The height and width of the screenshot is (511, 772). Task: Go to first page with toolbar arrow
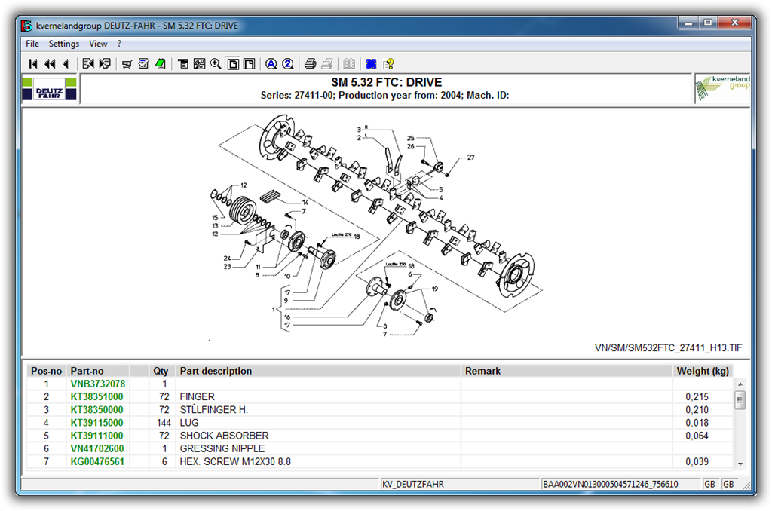coord(33,63)
